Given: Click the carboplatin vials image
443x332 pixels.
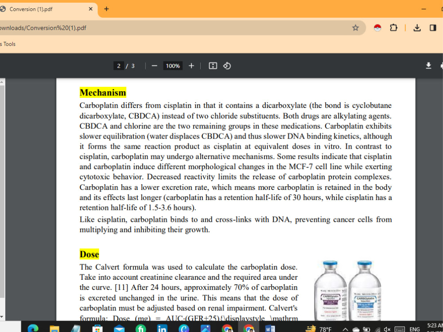Looking at the screenshot, I should point(347,290).
